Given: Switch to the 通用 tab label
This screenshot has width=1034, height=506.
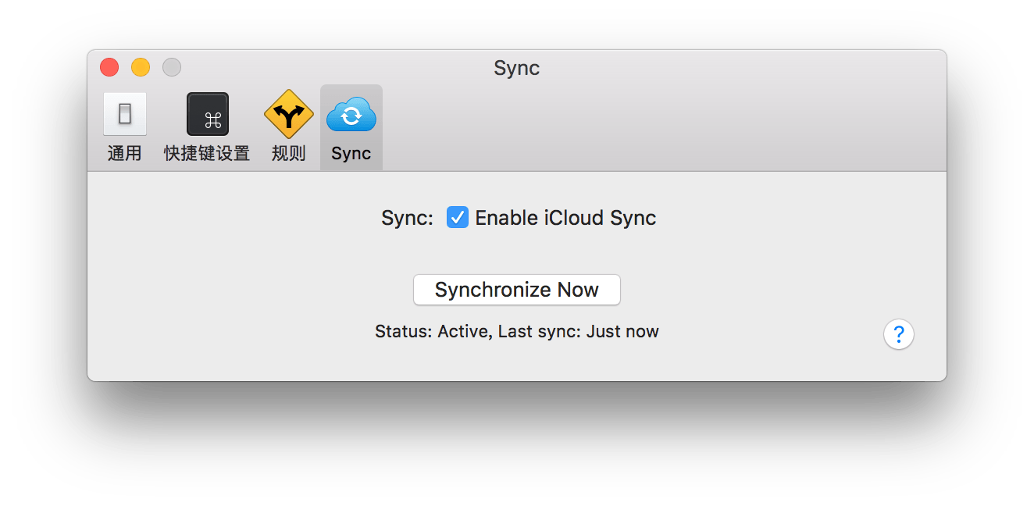Looking at the screenshot, I should (x=124, y=154).
